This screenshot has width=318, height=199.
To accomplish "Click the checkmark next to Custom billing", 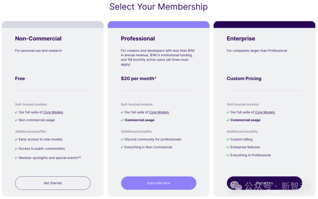I will point(228,139).
